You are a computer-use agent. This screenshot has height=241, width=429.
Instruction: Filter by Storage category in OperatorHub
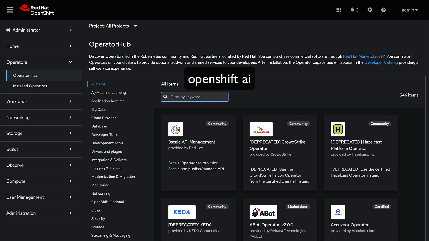click(98, 227)
